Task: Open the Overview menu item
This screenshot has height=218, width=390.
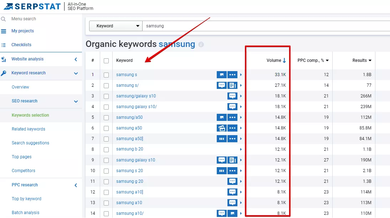Action: point(20,87)
